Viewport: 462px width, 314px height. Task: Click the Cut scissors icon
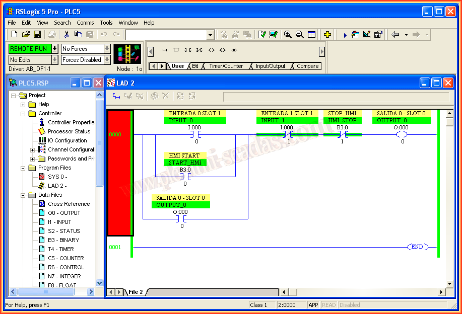pyautogui.click(x=66, y=35)
